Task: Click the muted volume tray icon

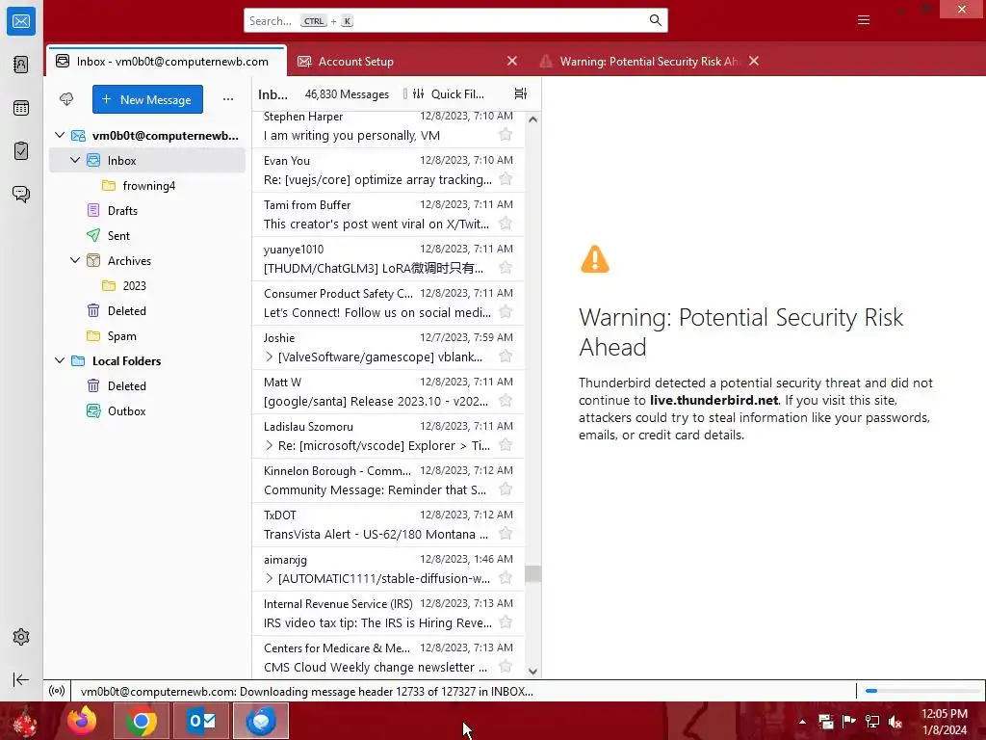Action: tap(895, 722)
